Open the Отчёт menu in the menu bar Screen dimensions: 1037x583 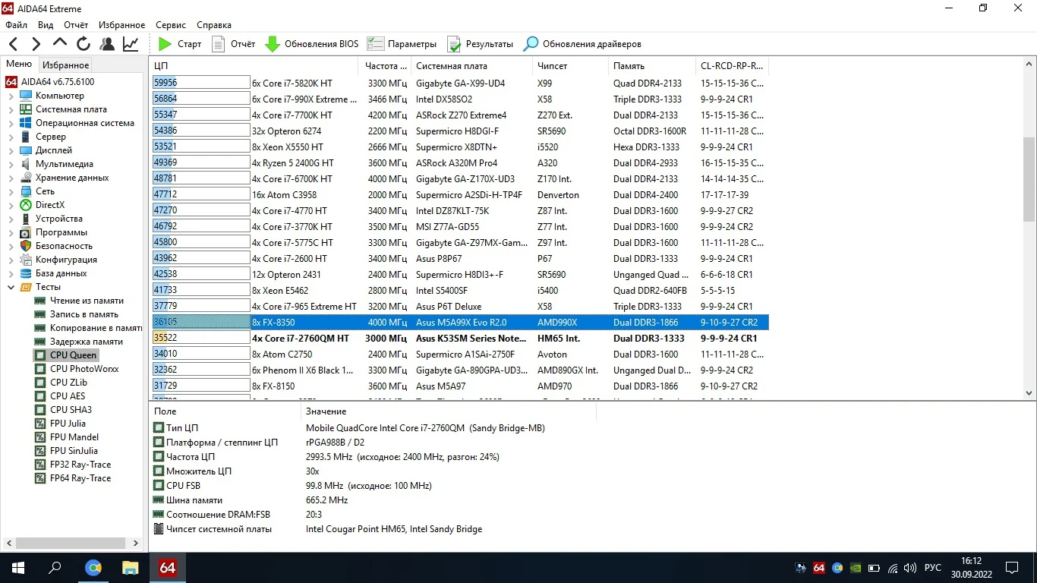[x=76, y=25]
